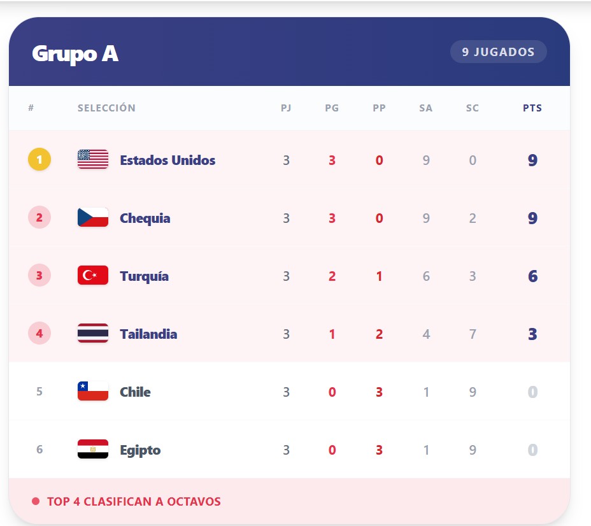This screenshot has height=526, width=591.
Task: Click the United States flag icon
Action: click(93, 159)
